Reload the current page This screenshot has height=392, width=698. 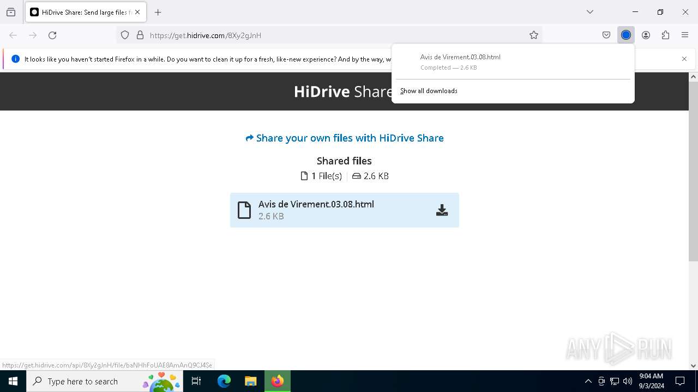click(52, 35)
